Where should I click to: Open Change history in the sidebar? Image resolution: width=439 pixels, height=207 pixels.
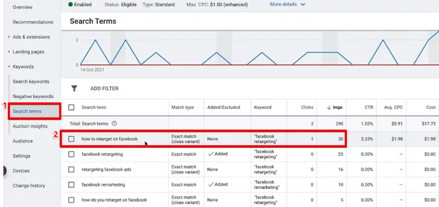[x=29, y=186]
